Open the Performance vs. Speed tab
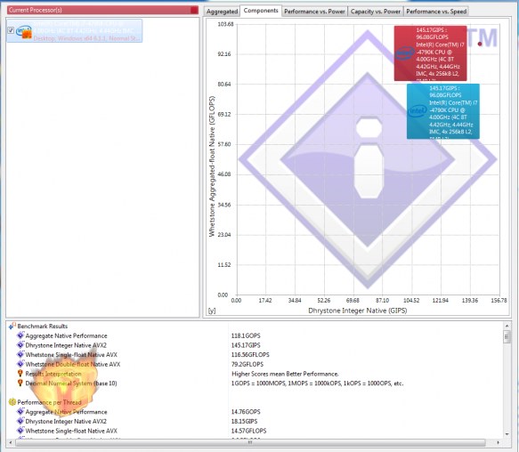The width and height of the screenshot is (519, 452). tap(436, 12)
